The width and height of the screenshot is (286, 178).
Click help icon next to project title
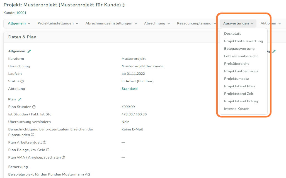coord(123,5)
